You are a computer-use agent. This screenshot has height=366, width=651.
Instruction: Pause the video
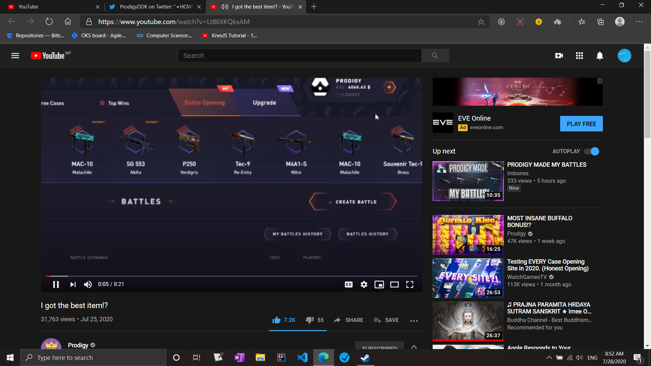pos(56,284)
